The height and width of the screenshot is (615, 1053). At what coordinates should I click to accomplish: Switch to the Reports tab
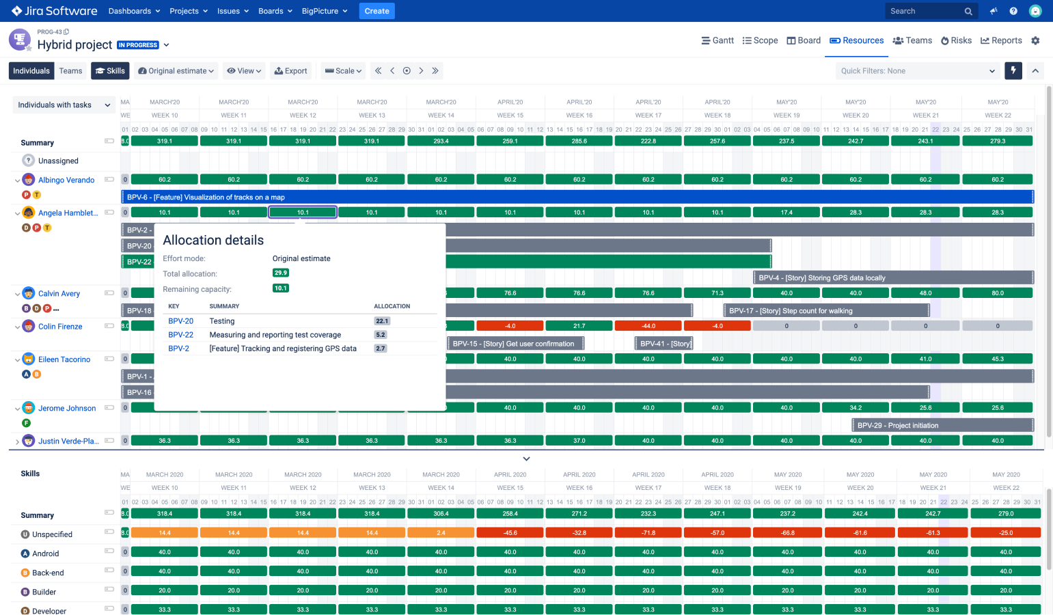1001,40
